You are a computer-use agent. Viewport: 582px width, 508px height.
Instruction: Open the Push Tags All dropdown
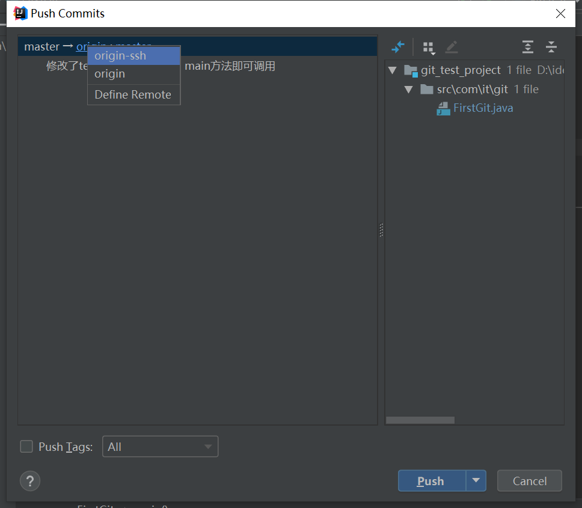160,447
